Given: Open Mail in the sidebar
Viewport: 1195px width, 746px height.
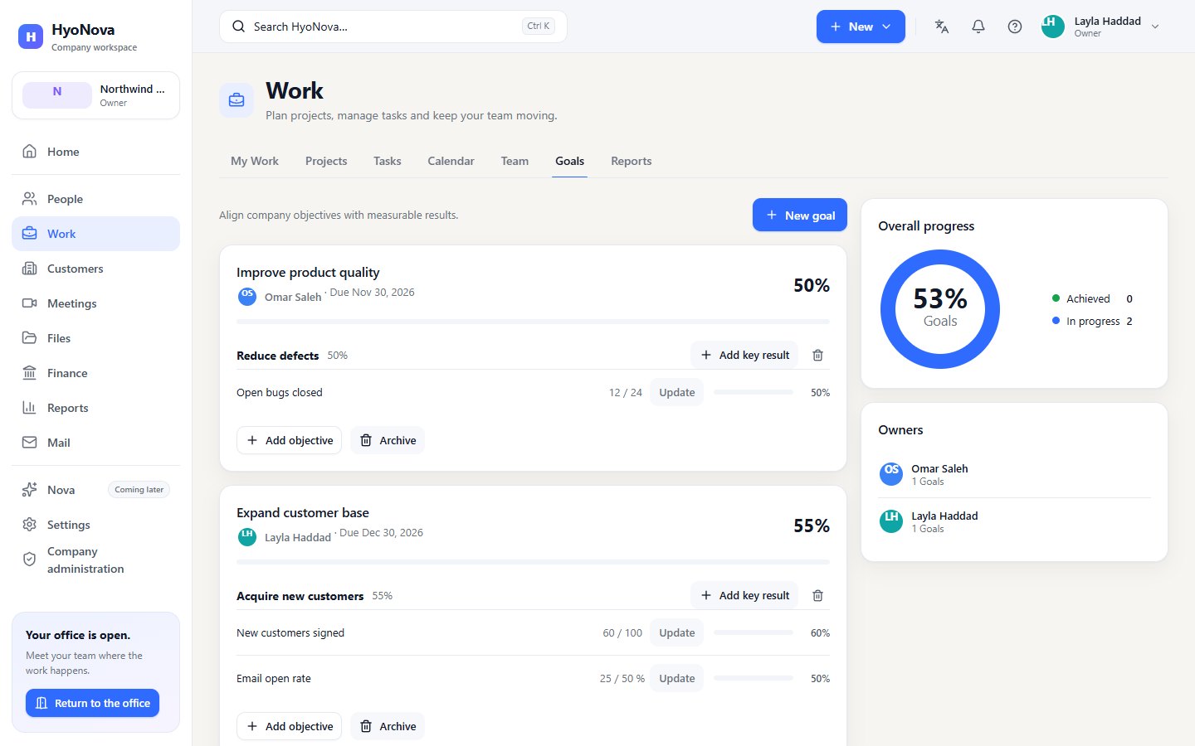Looking at the screenshot, I should [95, 443].
